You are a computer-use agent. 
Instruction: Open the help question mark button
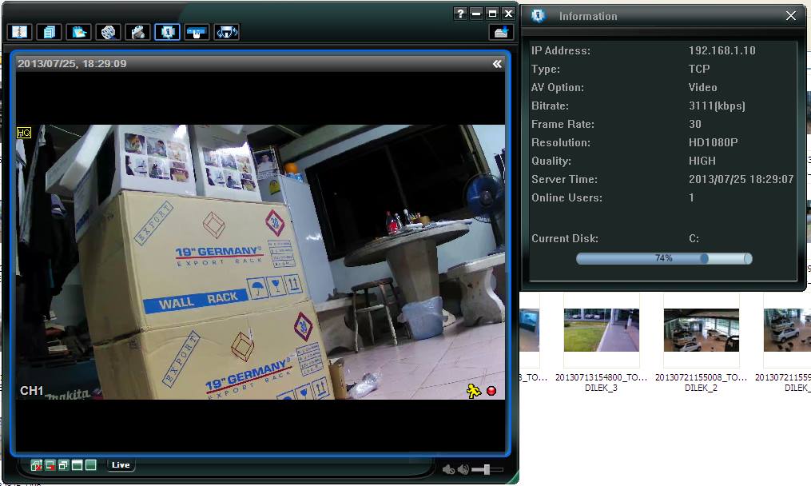[x=460, y=14]
